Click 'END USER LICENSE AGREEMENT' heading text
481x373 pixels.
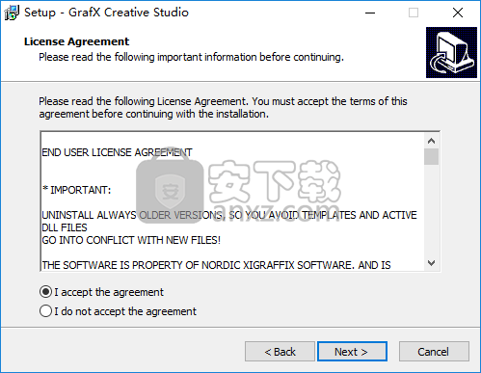click(117, 152)
